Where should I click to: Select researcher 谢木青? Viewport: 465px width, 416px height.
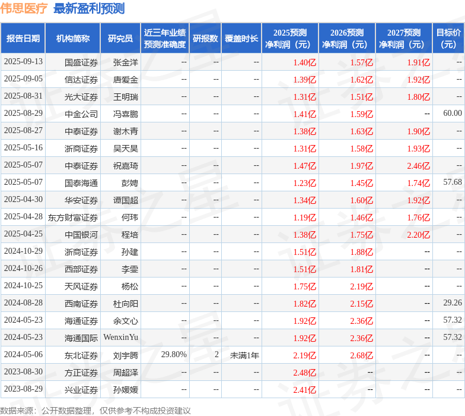[126, 131]
